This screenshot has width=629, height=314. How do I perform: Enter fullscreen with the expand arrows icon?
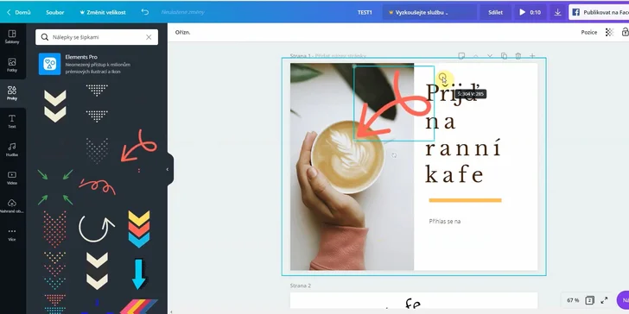[604, 300]
